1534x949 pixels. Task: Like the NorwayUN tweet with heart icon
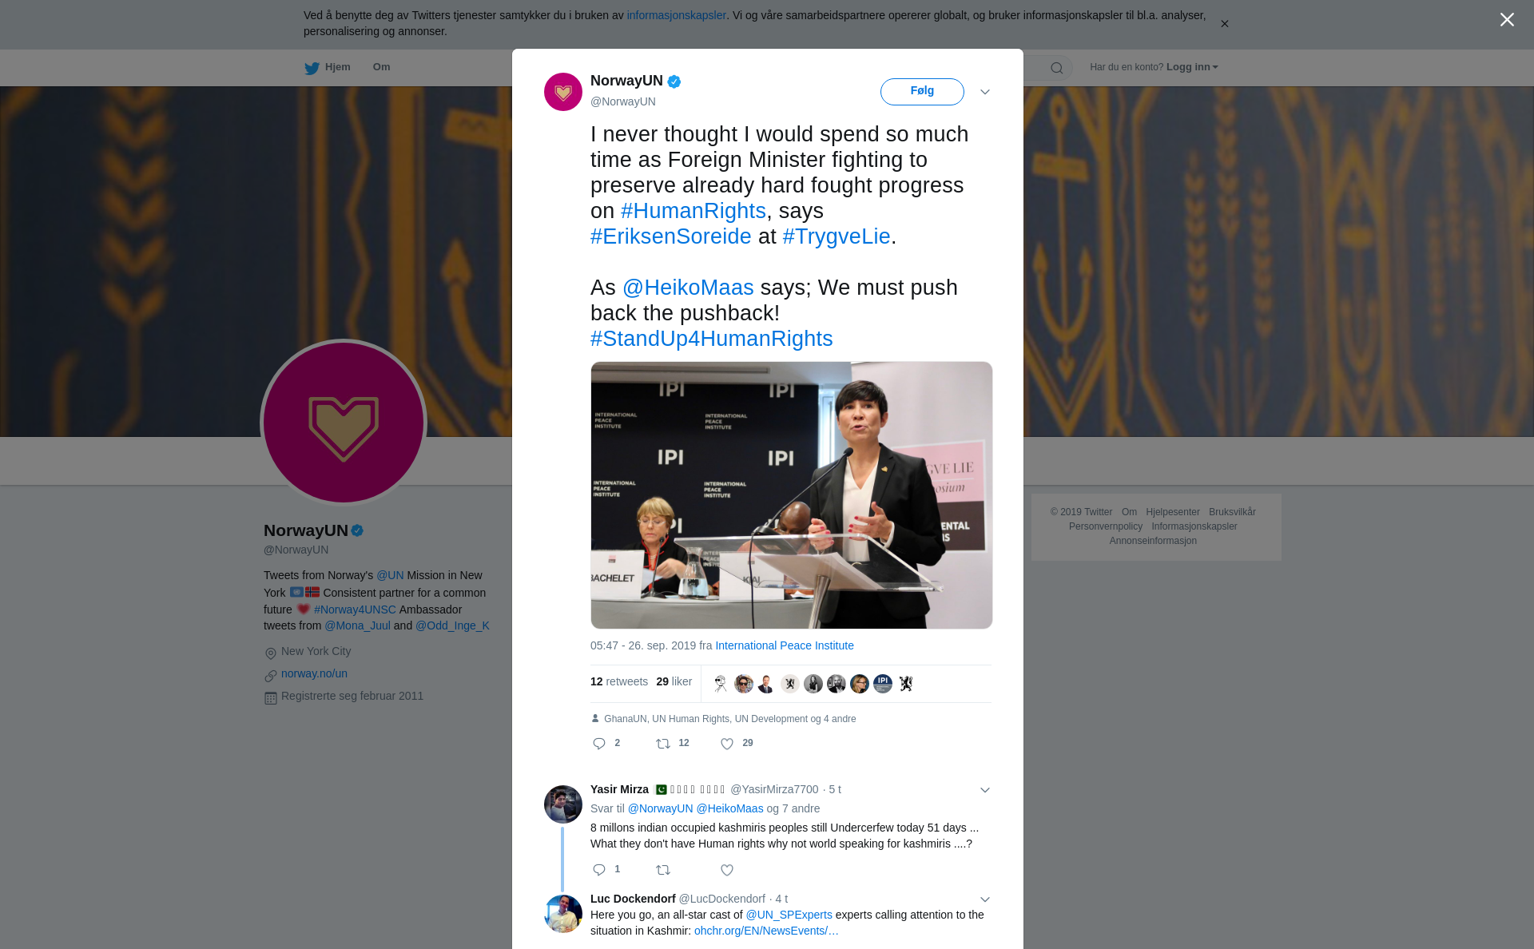click(x=727, y=744)
